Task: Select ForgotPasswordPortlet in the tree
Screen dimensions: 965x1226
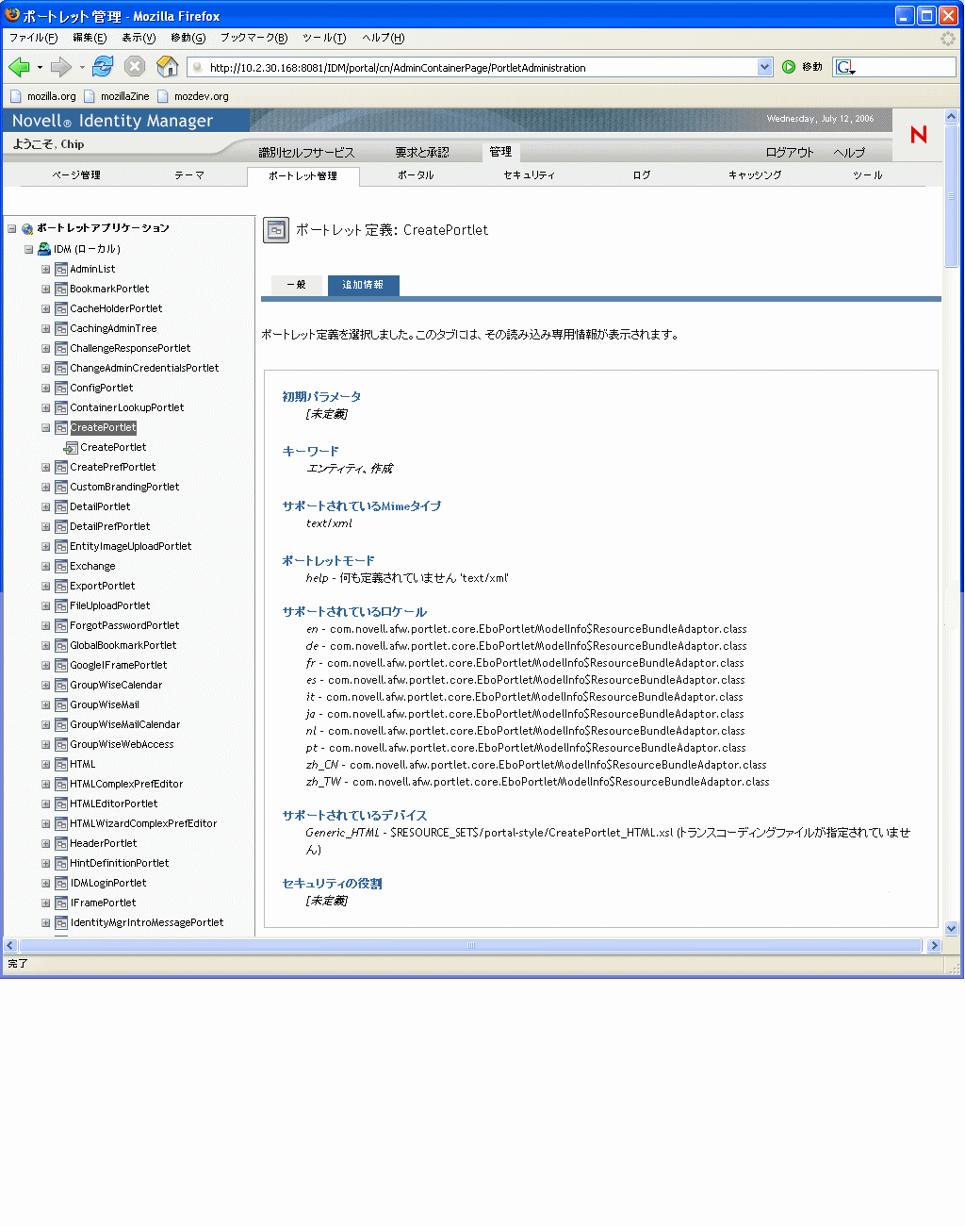Action: (x=124, y=626)
